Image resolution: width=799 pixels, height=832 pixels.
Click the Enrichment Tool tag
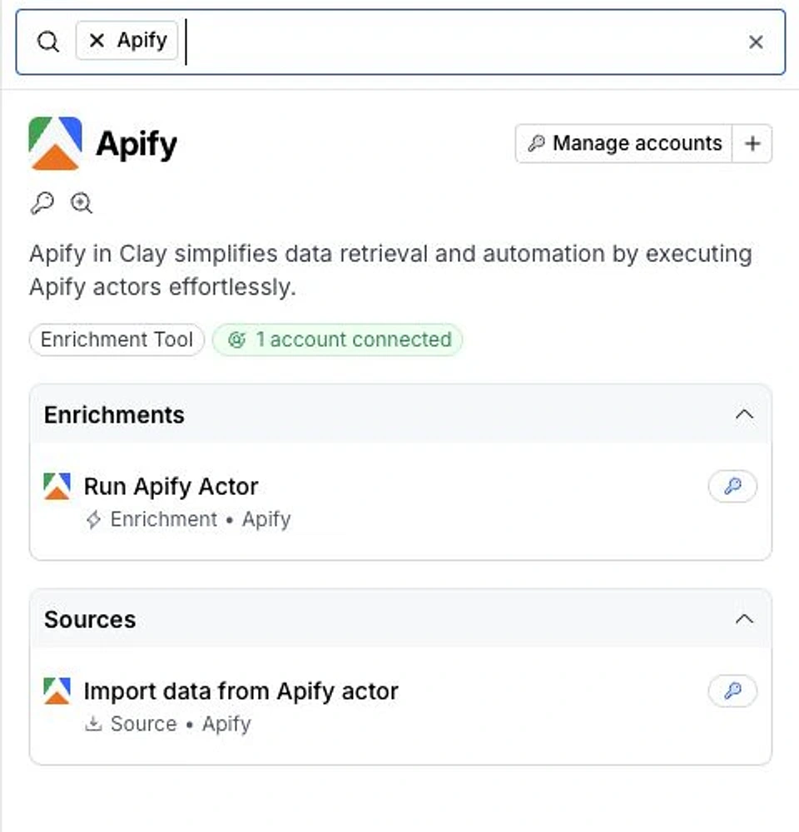pos(117,339)
